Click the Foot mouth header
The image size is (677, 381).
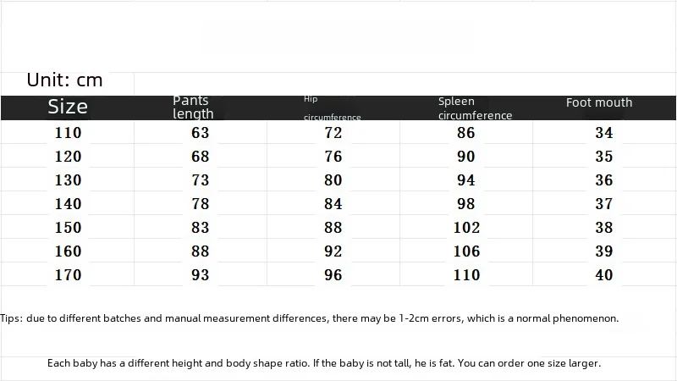click(599, 102)
